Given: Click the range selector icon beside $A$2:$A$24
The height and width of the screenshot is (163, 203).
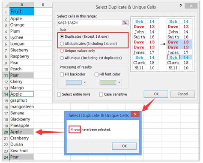Looking at the screenshot, I should pos(125,23).
